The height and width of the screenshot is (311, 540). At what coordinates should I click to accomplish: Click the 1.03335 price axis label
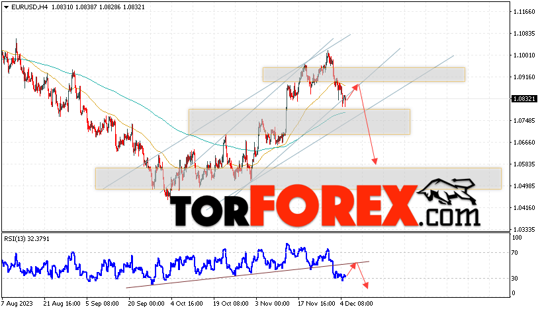tap(524, 230)
